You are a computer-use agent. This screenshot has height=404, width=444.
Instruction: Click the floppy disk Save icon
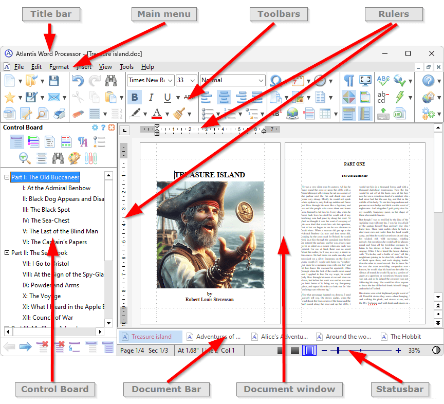point(54,81)
